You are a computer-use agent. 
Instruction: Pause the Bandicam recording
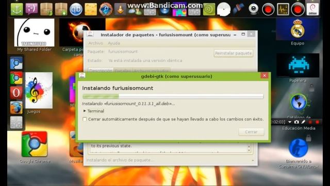point(310,122)
